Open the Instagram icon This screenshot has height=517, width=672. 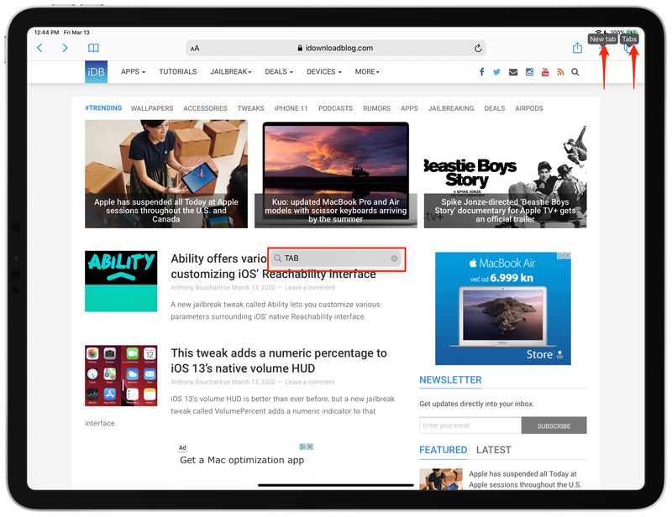click(529, 72)
